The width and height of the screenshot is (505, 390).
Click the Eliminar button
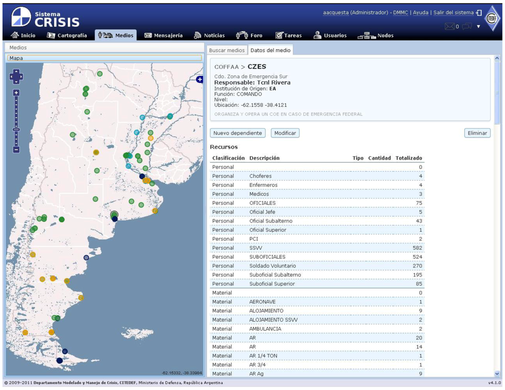(x=477, y=133)
